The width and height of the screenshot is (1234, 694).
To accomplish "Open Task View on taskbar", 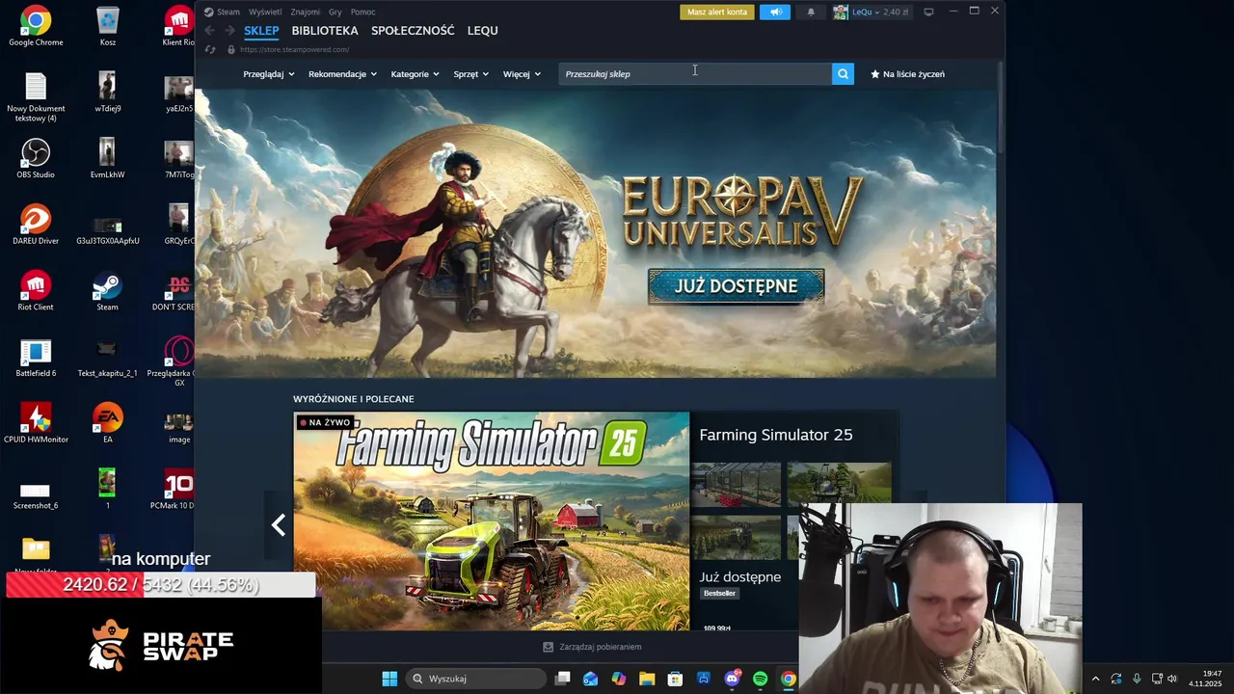I will [x=562, y=679].
